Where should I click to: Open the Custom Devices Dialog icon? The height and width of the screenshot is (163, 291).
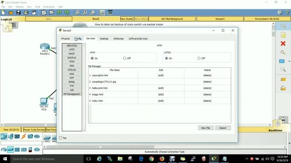(x=110, y=12)
